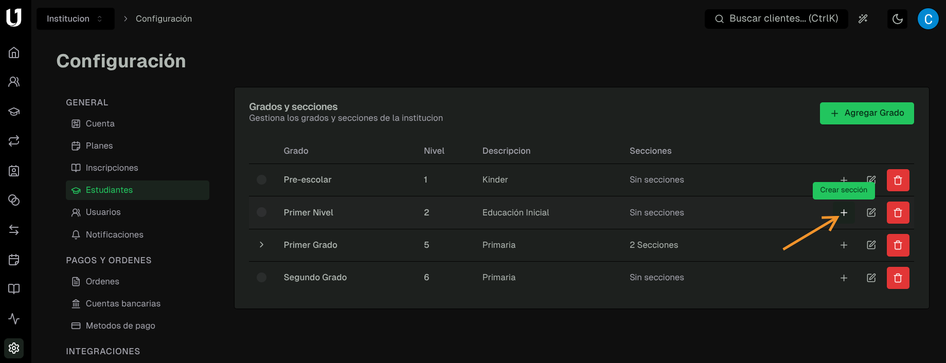Click the Agregar Grado button
The image size is (946, 363).
pyautogui.click(x=867, y=113)
